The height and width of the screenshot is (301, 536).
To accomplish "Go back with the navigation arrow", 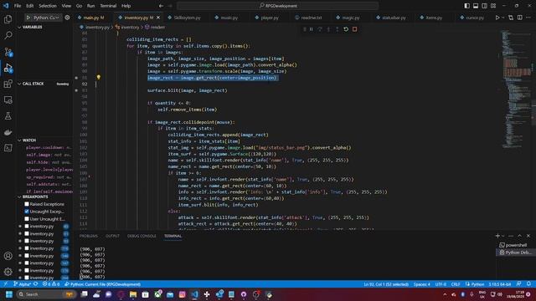I will (x=161, y=6).
